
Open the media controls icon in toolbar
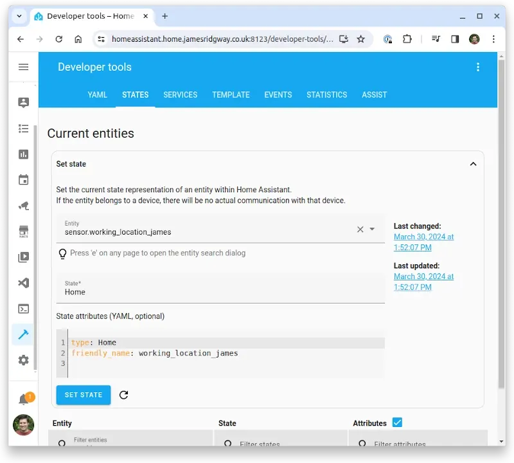[x=436, y=39]
